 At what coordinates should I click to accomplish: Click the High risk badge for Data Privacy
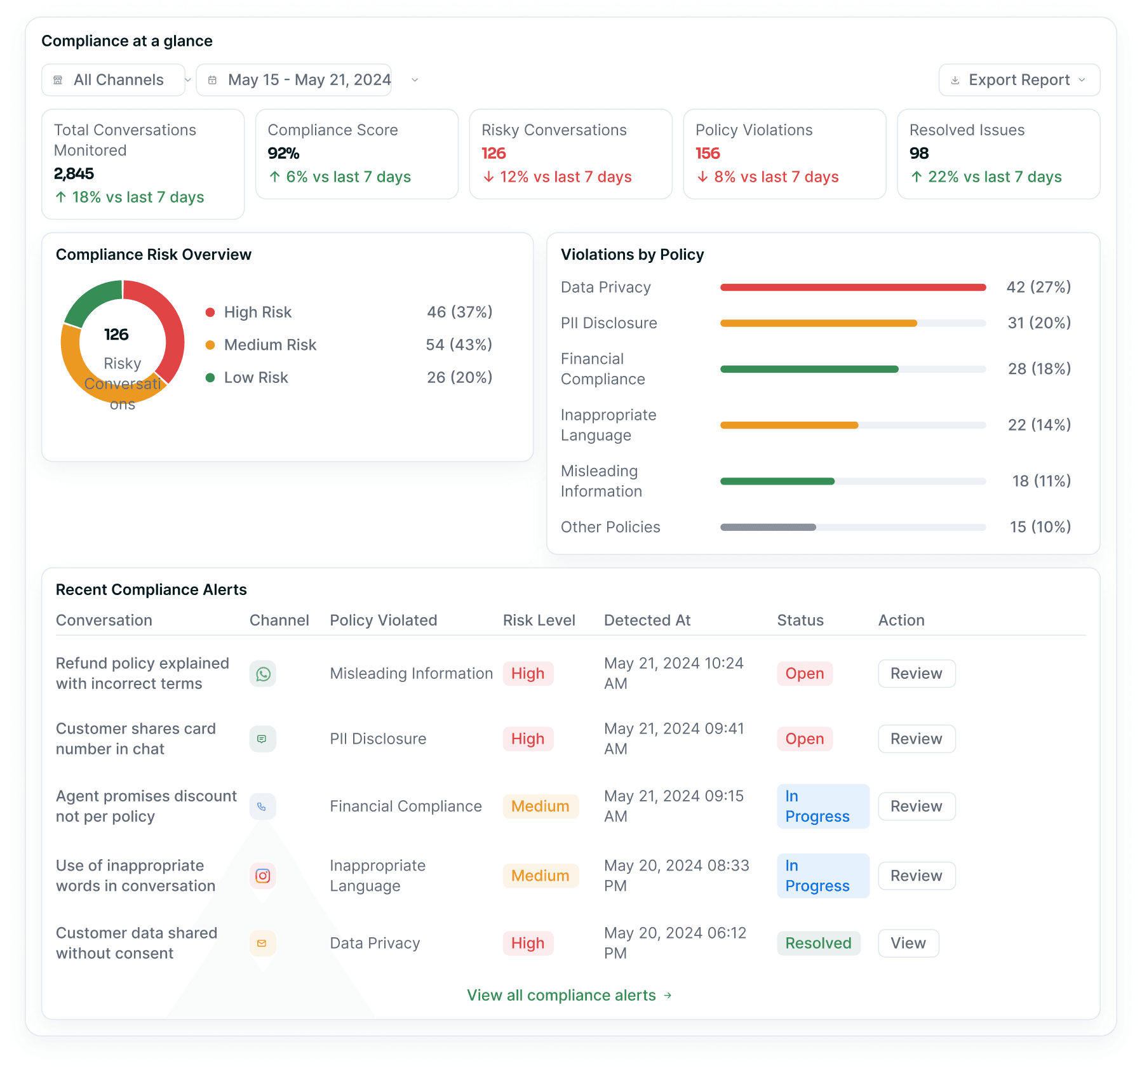[528, 944]
